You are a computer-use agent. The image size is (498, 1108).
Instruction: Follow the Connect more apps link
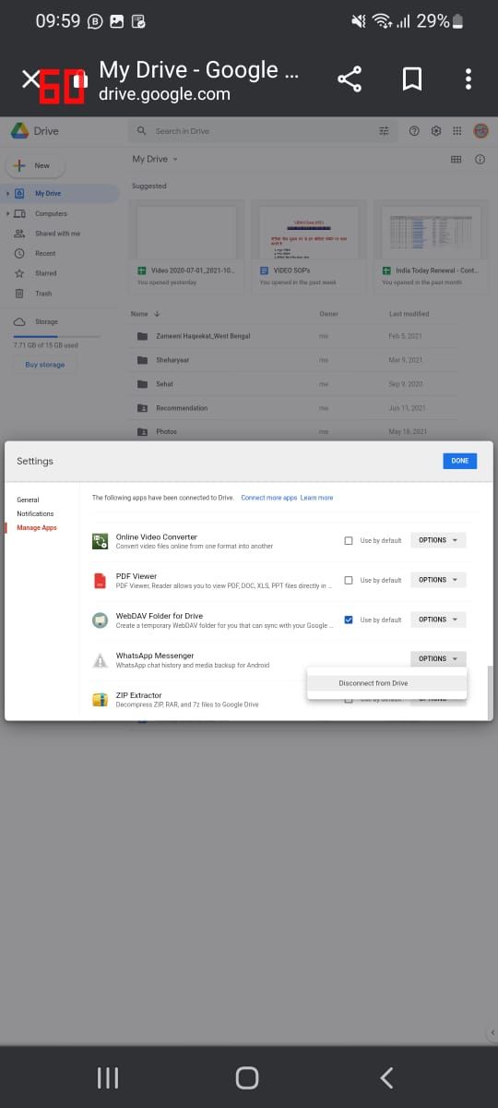click(269, 498)
